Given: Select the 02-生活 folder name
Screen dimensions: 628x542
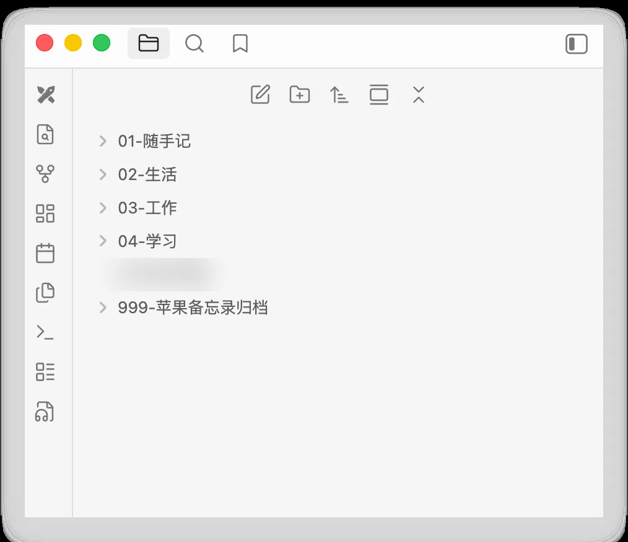Looking at the screenshot, I should (x=147, y=174).
